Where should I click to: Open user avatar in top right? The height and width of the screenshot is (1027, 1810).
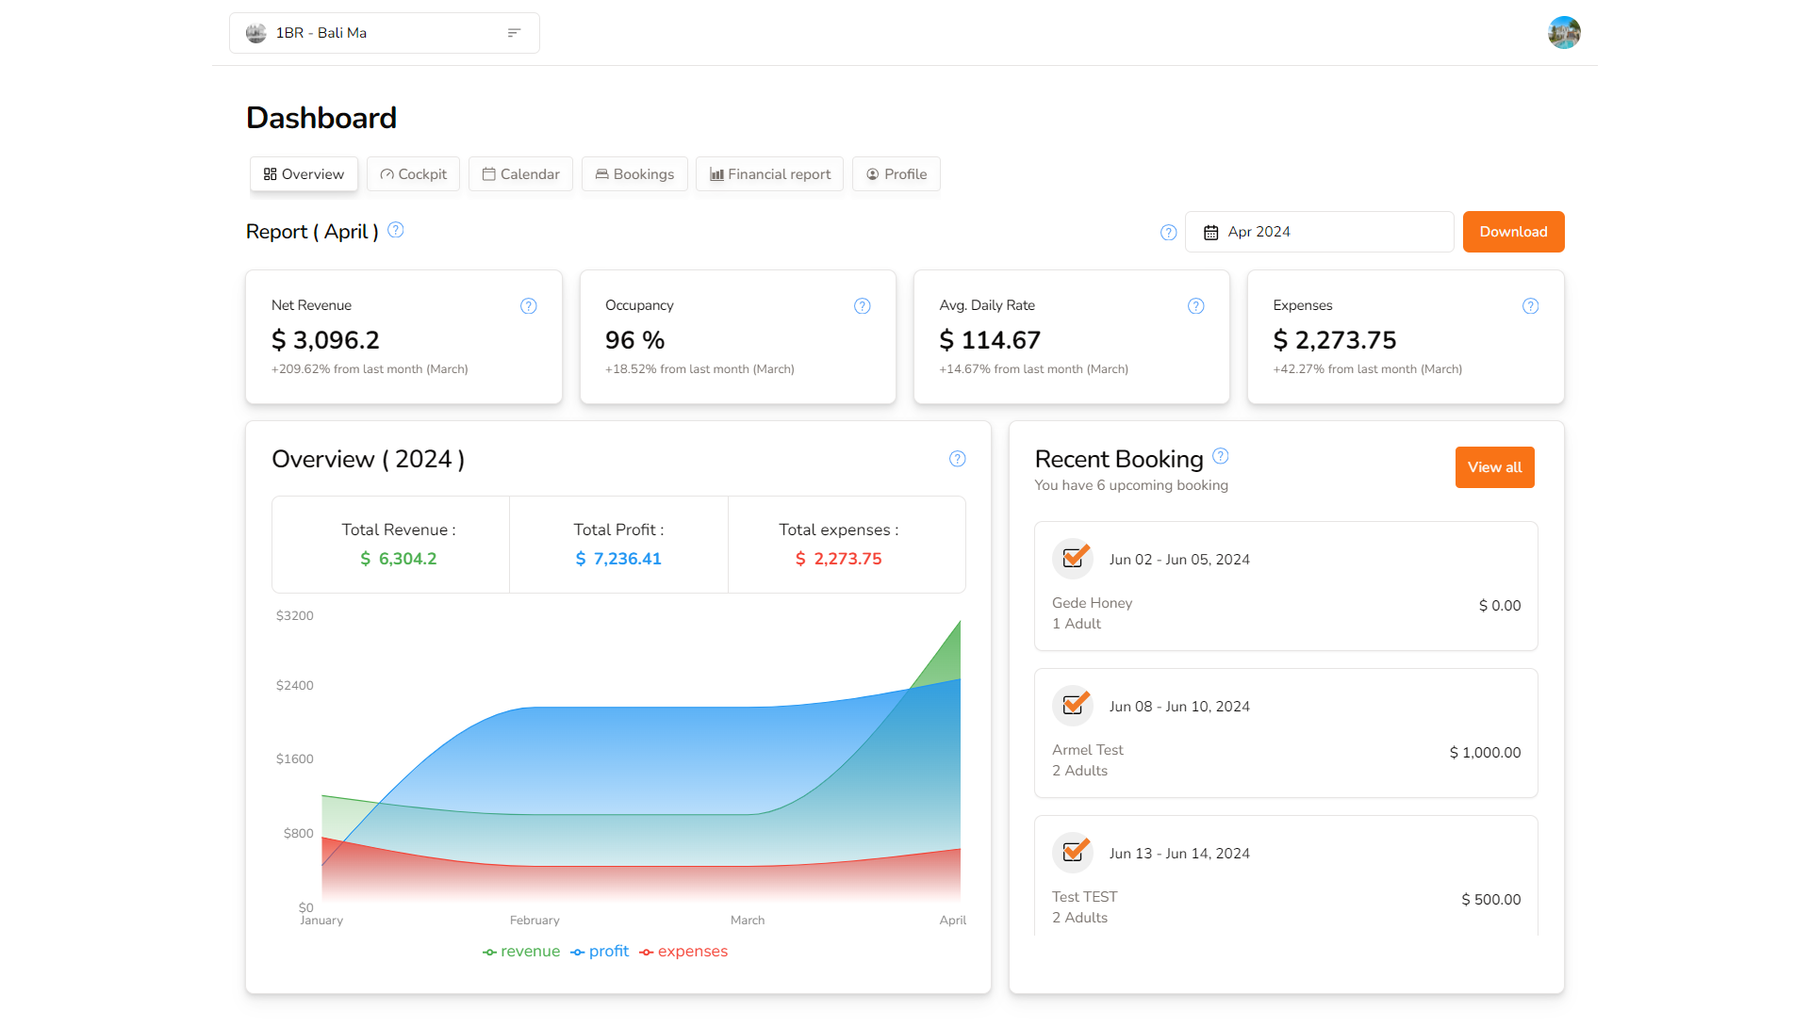coord(1564,33)
